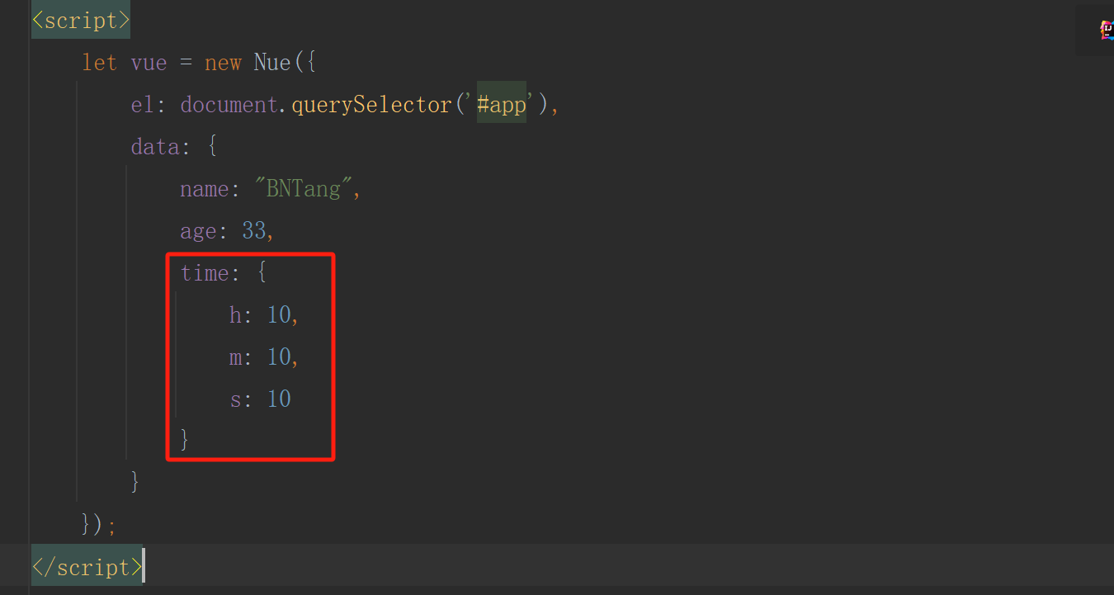Click the opening brace after 'time:'
The width and height of the screenshot is (1114, 595).
[x=262, y=273]
